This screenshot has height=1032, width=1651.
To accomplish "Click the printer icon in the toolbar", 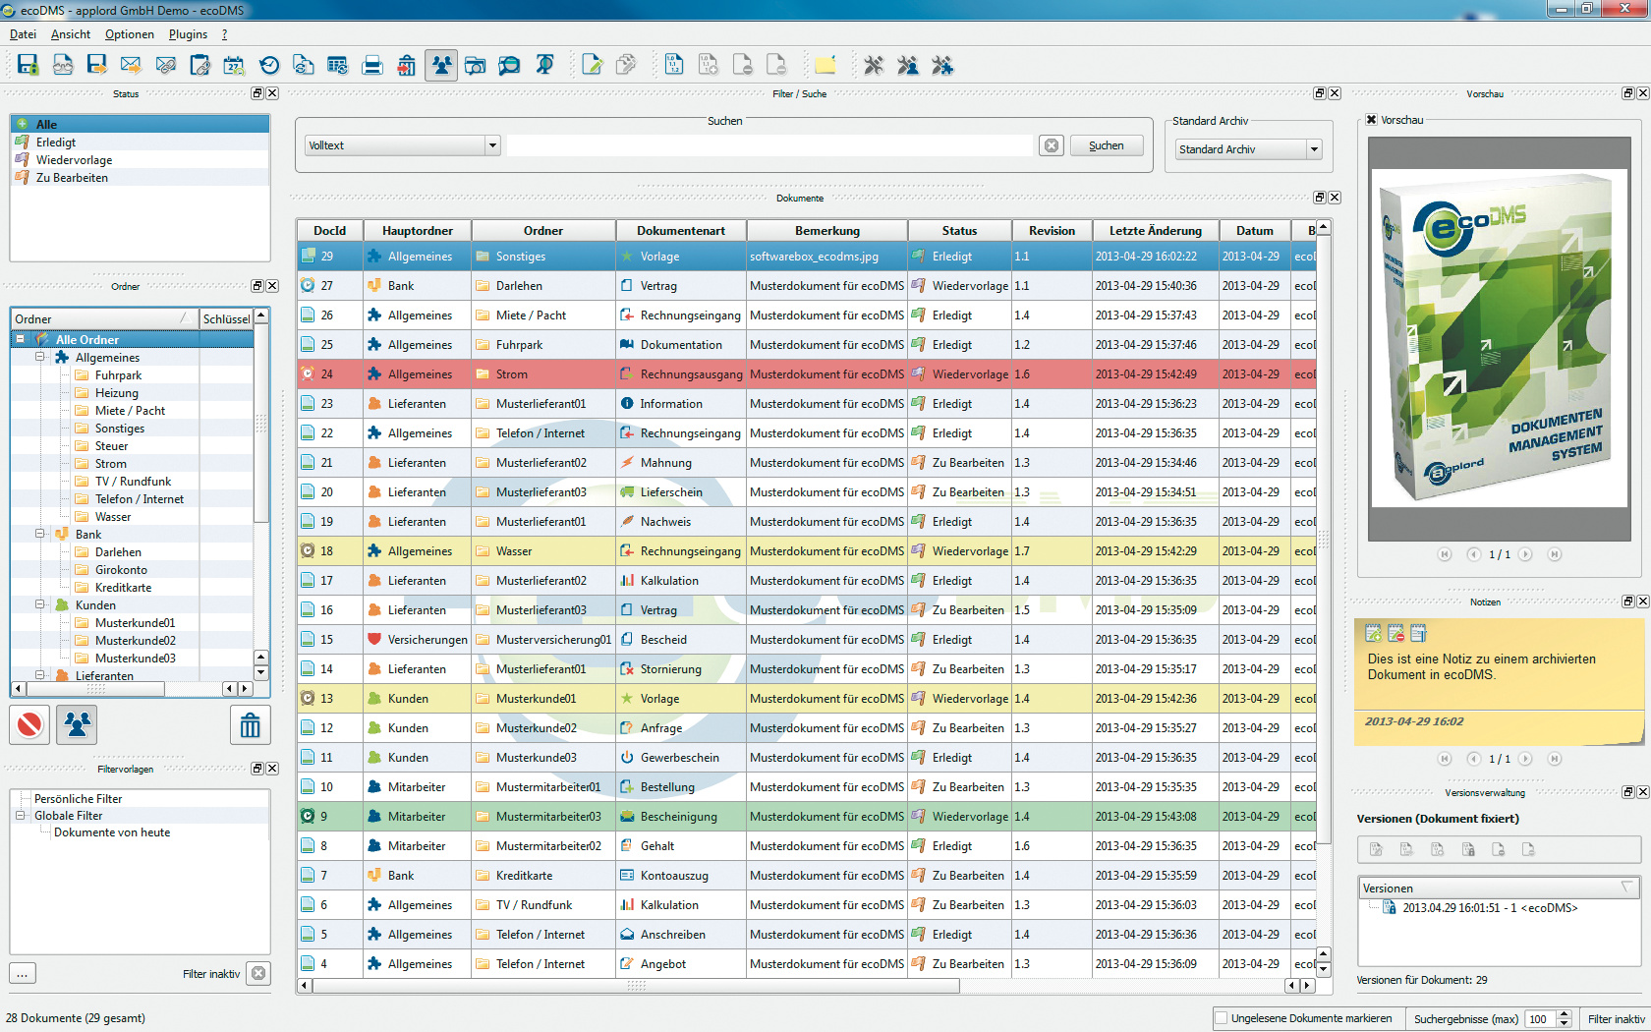I will [372, 66].
